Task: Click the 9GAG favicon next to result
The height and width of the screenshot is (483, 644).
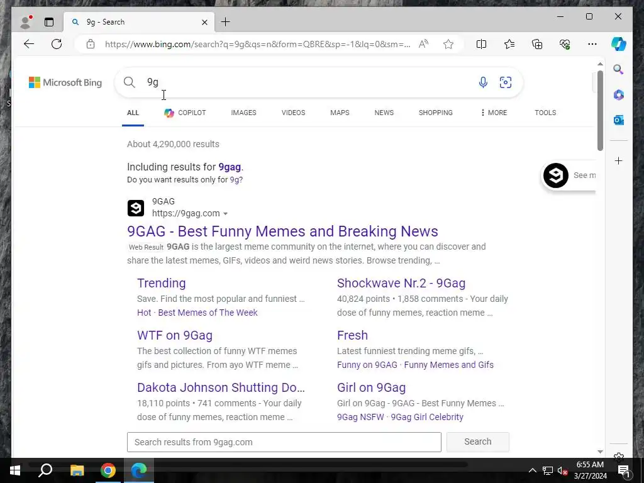Action: 136,208
